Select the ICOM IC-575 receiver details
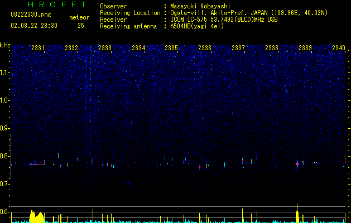The height and width of the screenshot is (223, 351). tap(224, 20)
